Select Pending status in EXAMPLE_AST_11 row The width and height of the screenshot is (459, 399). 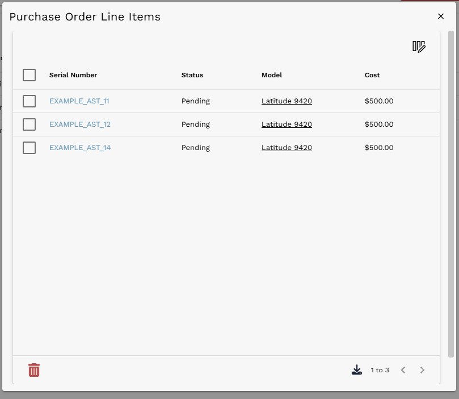(196, 101)
